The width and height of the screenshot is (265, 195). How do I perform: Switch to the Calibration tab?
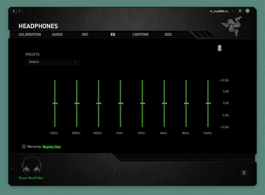coord(30,34)
